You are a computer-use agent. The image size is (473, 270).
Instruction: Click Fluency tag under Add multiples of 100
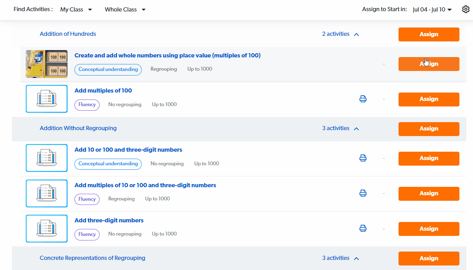pos(87,105)
